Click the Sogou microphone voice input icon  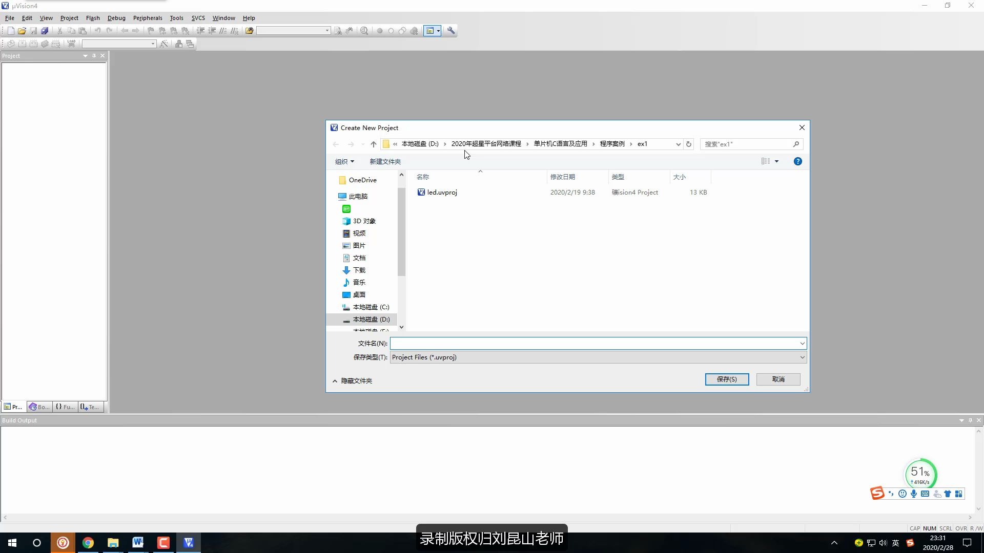[913, 494]
